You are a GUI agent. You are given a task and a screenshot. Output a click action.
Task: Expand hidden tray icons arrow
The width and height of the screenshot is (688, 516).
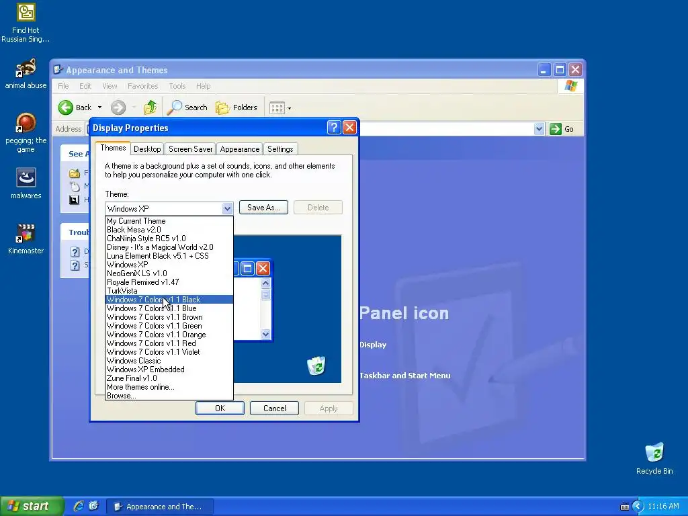[638, 507]
